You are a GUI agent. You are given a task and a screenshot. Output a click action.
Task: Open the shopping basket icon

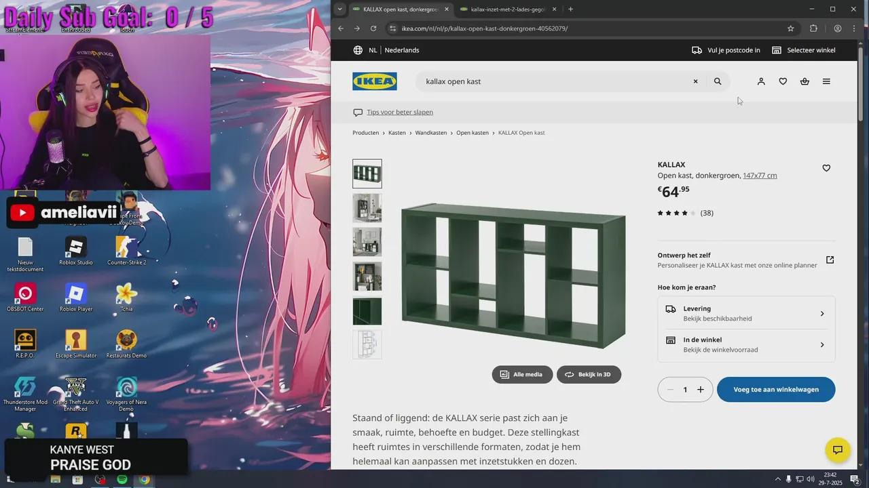[x=805, y=81]
